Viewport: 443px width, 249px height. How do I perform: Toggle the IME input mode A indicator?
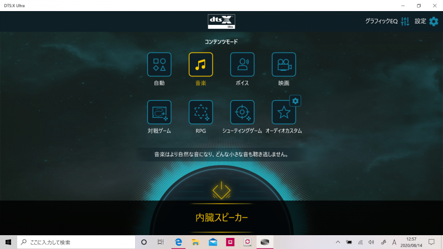[x=394, y=242]
